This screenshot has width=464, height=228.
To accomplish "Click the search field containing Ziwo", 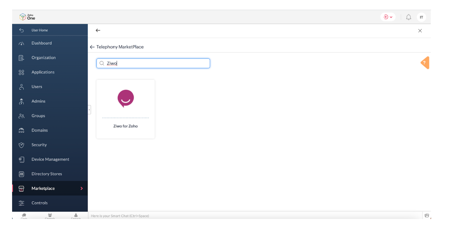I will coord(153,63).
